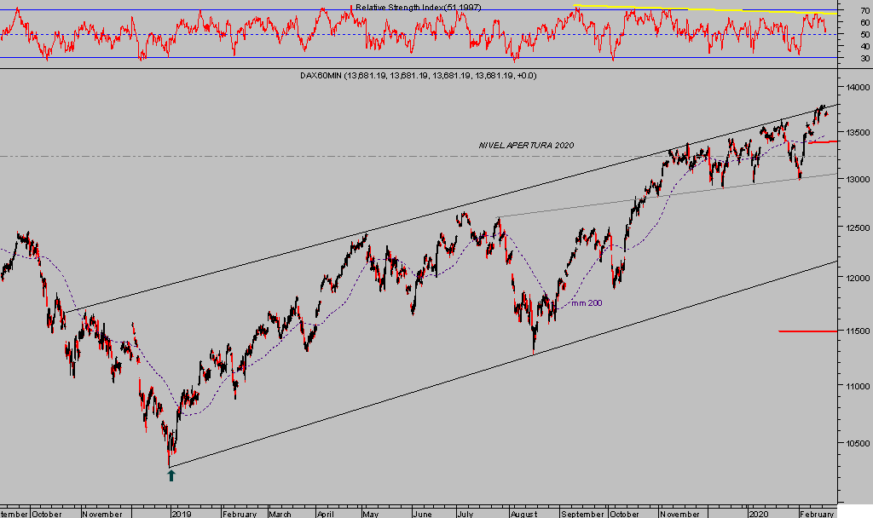Click the 12500 price axis value

[x=858, y=227]
